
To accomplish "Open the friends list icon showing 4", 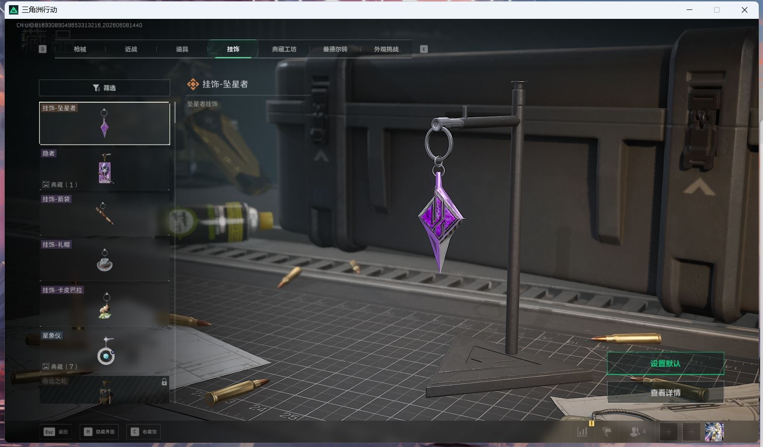I will 638,431.
